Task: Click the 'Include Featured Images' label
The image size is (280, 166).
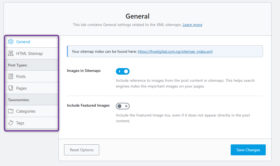Action: pos(88,105)
